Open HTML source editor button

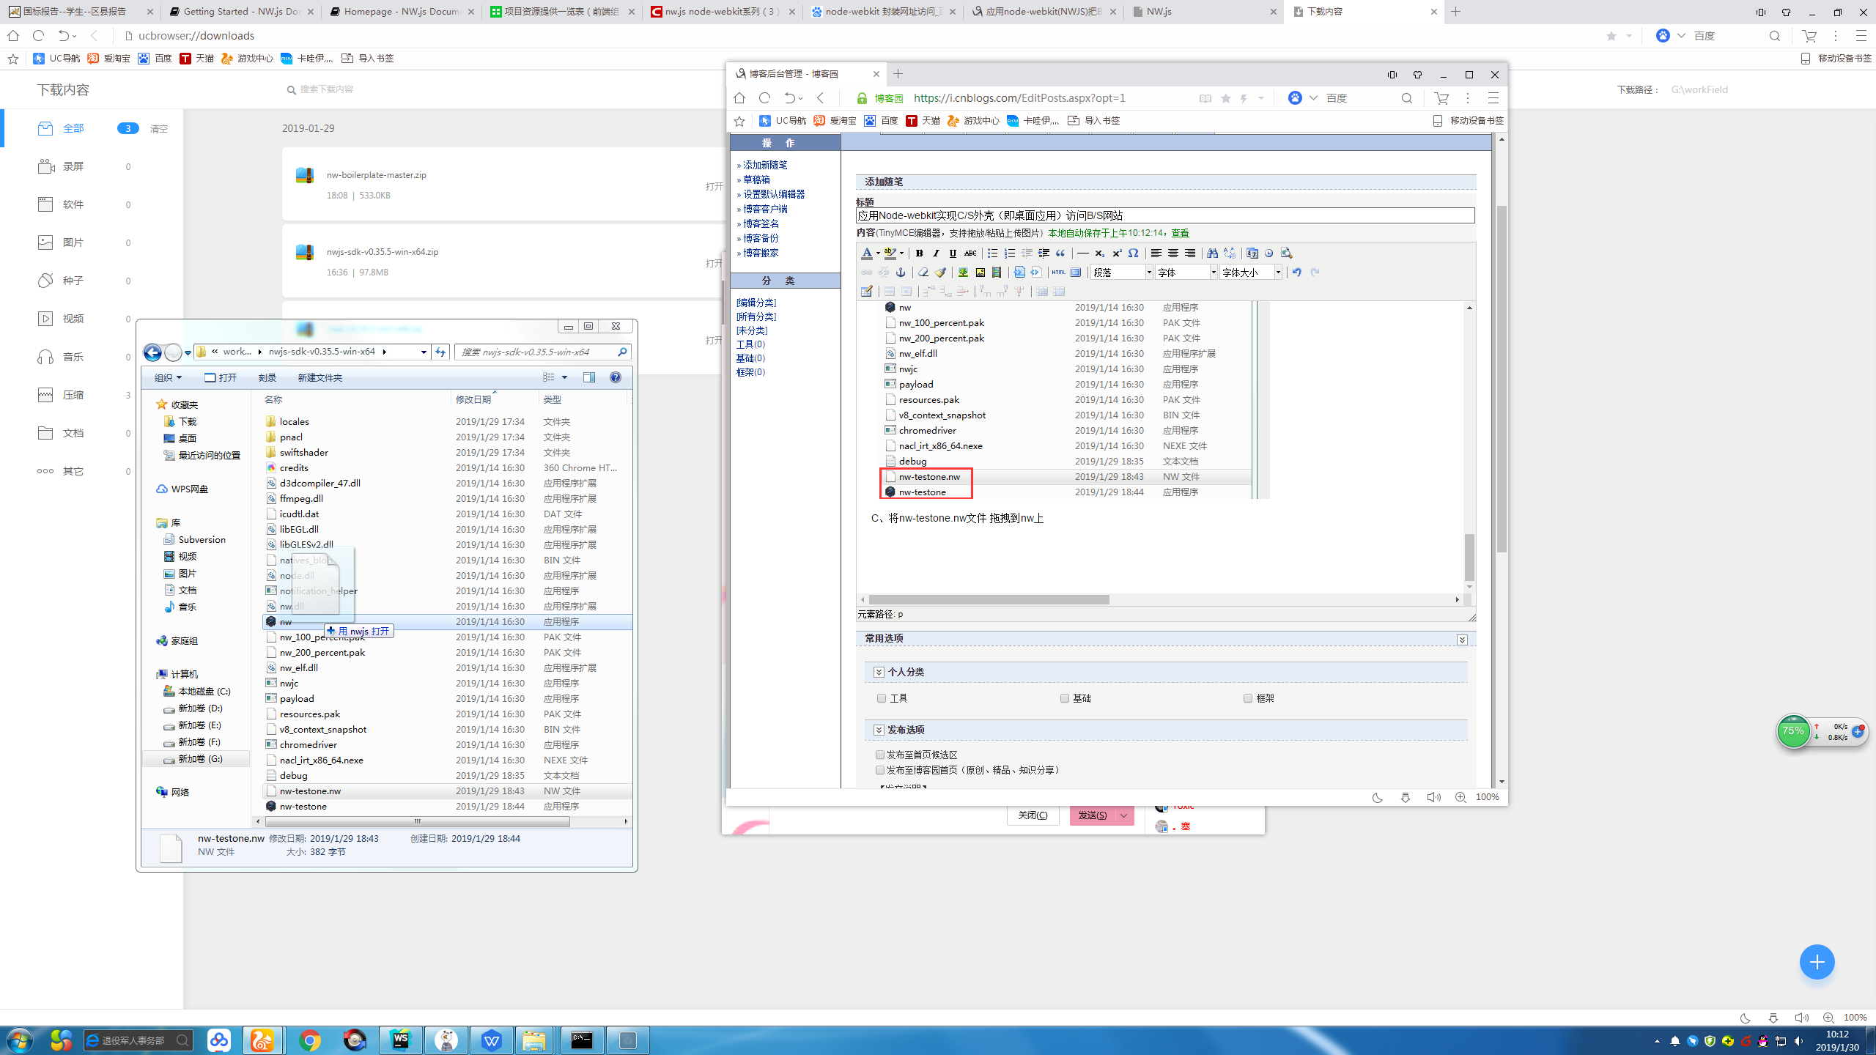pyautogui.click(x=1058, y=273)
